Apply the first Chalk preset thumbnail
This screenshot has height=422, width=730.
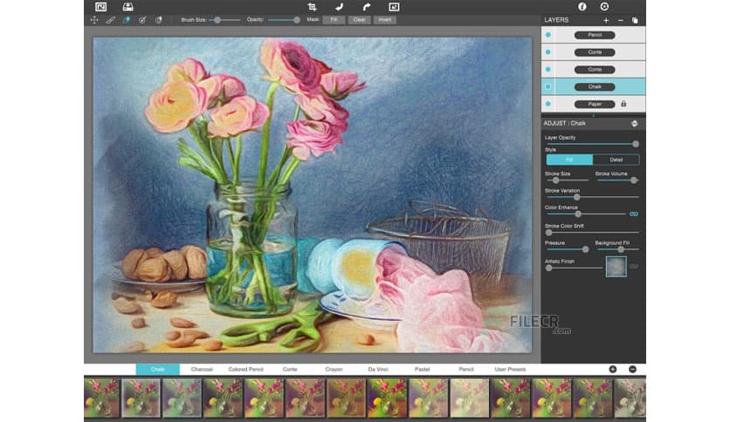coord(101,398)
